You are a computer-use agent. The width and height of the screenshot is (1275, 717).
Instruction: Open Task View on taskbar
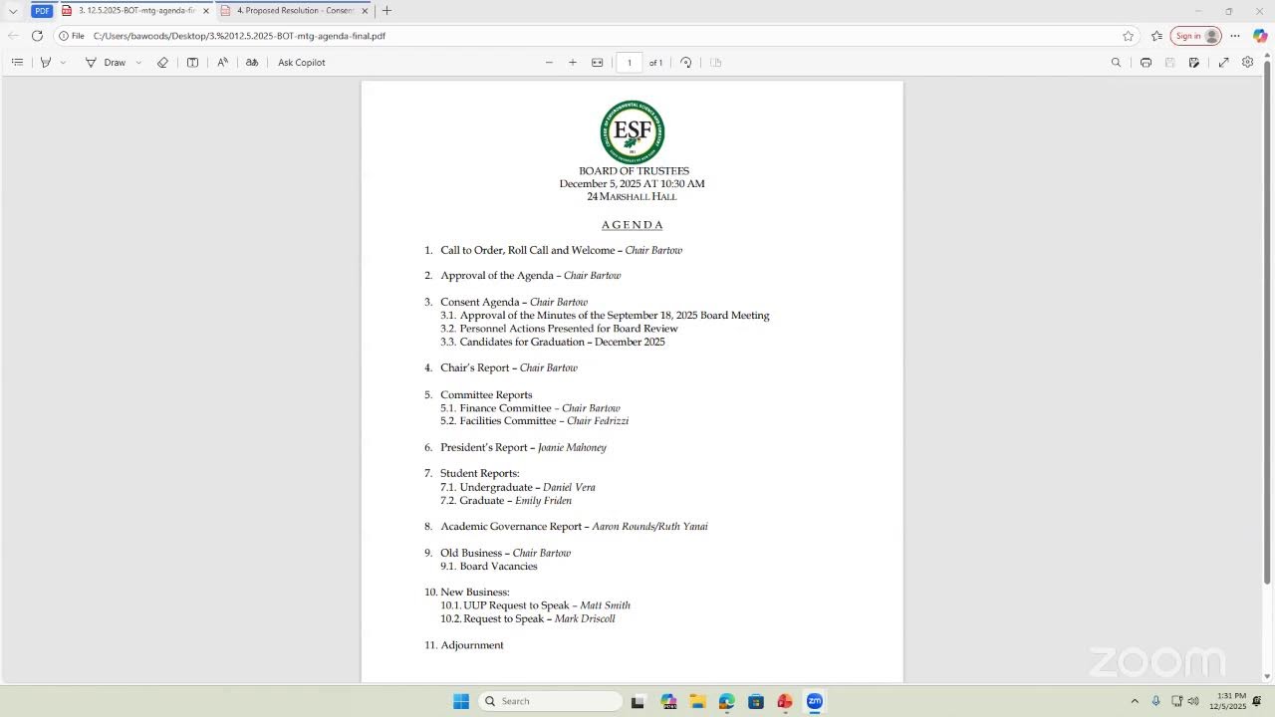(x=637, y=701)
